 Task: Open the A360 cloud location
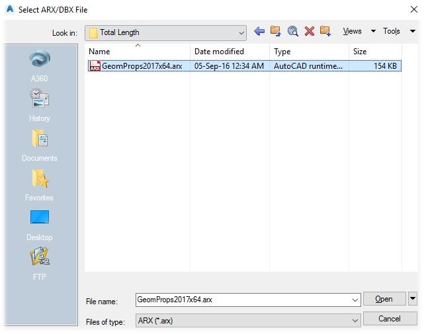pos(40,66)
